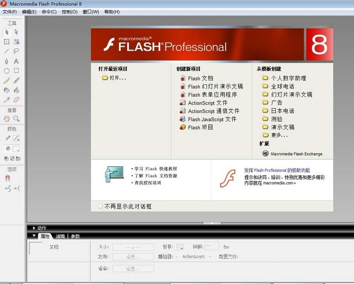Viewport: 354px width, 284px height.
Task: Open Macromedia Flash Exchange link
Action: point(292,153)
